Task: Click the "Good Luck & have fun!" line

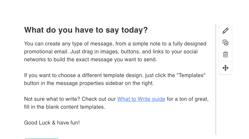Action: [52, 123]
